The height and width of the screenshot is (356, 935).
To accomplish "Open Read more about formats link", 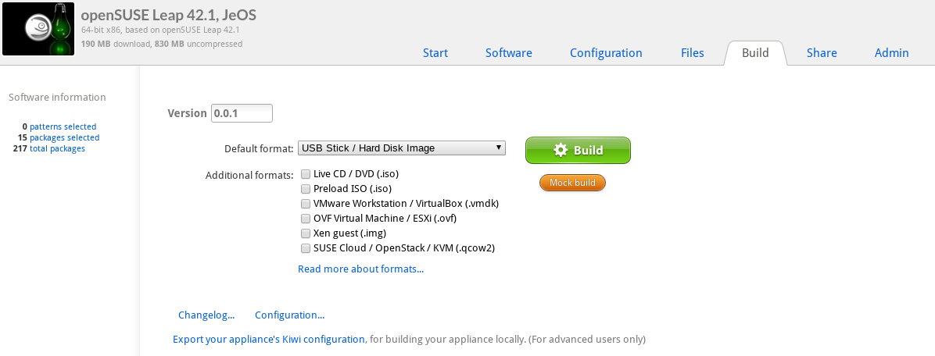I will pyautogui.click(x=360, y=269).
